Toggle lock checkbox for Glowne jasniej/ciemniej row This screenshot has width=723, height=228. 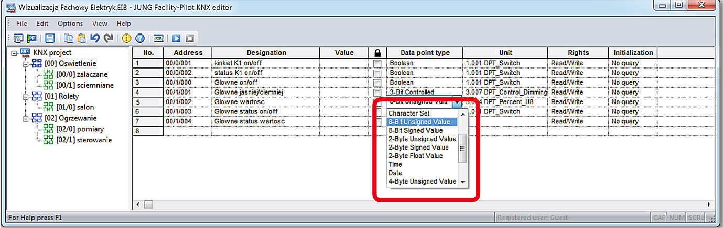[x=377, y=93]
